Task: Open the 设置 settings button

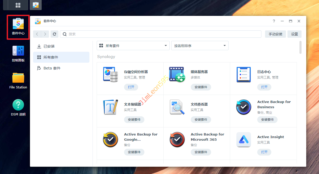Action: click(x=294, y=34)
